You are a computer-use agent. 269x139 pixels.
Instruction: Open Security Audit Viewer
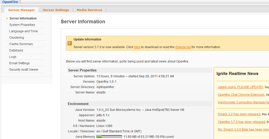(x=24, y=70)
